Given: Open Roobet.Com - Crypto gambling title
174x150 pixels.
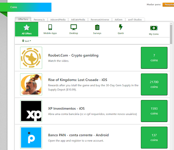Looking at the screenshot, I should (73, 55).
